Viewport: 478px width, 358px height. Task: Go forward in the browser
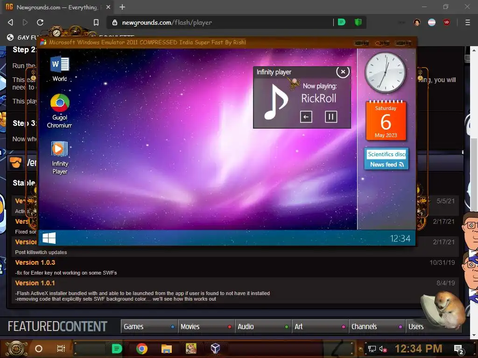[x=25, y=22]
